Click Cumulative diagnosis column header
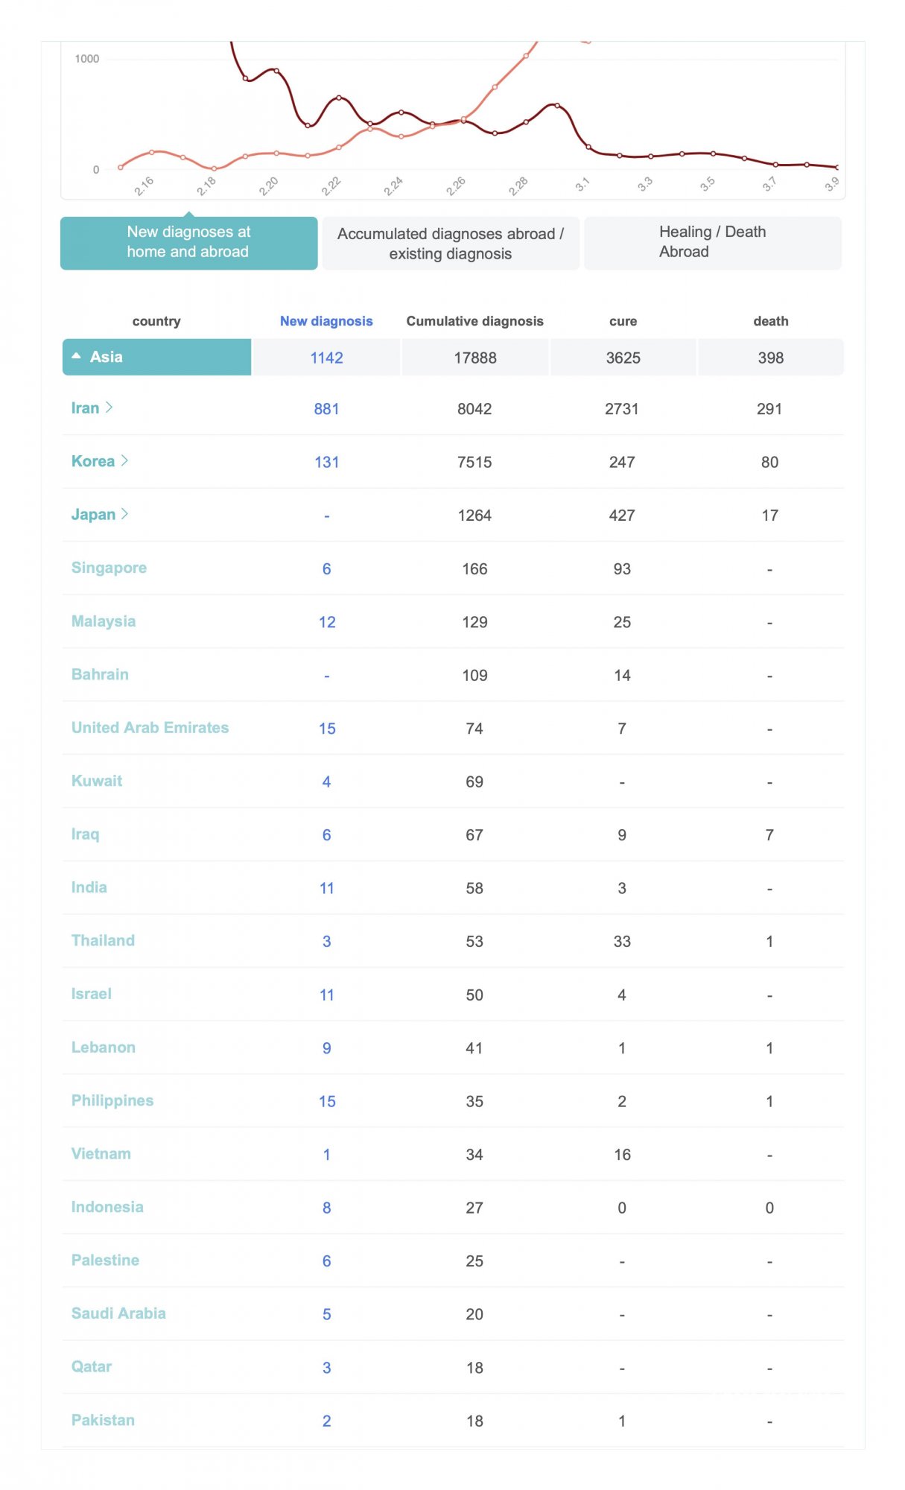This screenshot has height=1490, width=905. point(474,321)
